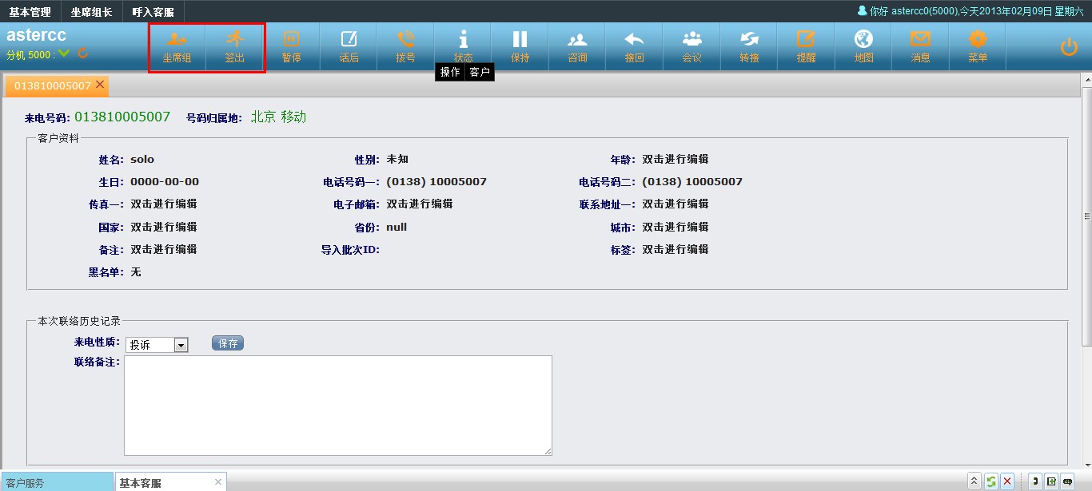Image resolution: width=1092 pixels, height=491 pixels.
Task: Click the 拨号 dial icon
Action: [x=405, y=46]
